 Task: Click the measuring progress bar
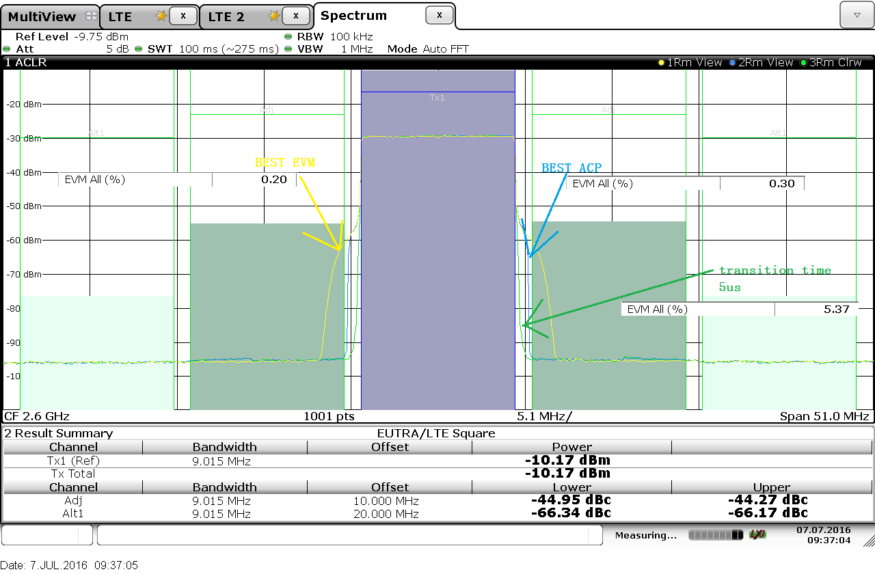pyautogui.click(x=716, y=534)
